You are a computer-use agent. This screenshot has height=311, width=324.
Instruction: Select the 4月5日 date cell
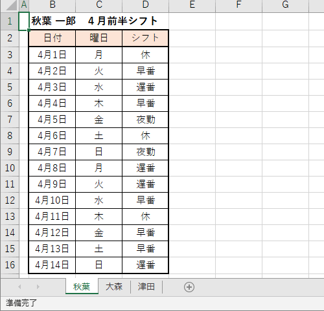[x=52, y=120]
